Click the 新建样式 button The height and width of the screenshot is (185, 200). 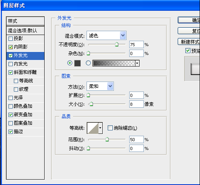(x=189, y=42)
